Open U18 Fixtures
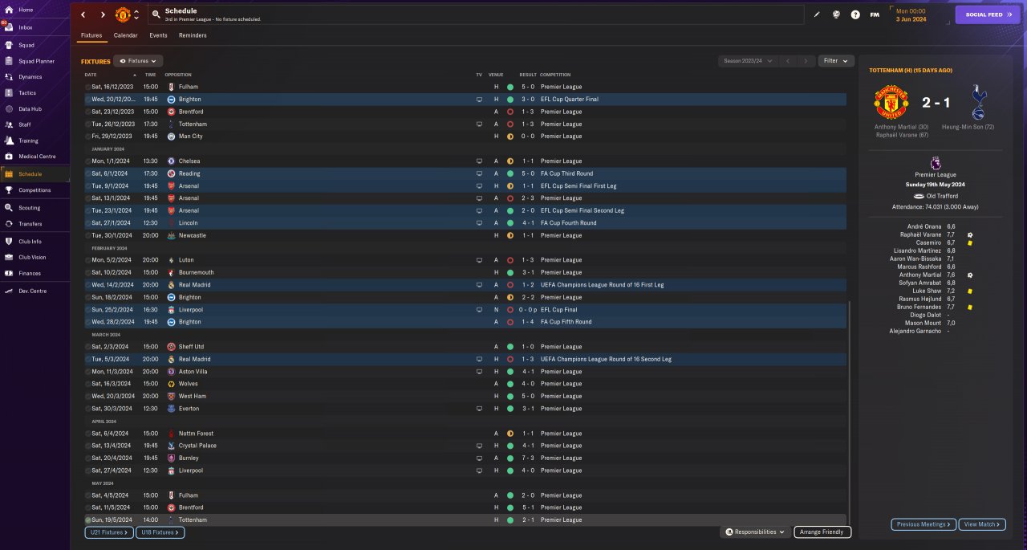The height and width of the screenshot is (550, 1027). point(160,532)
